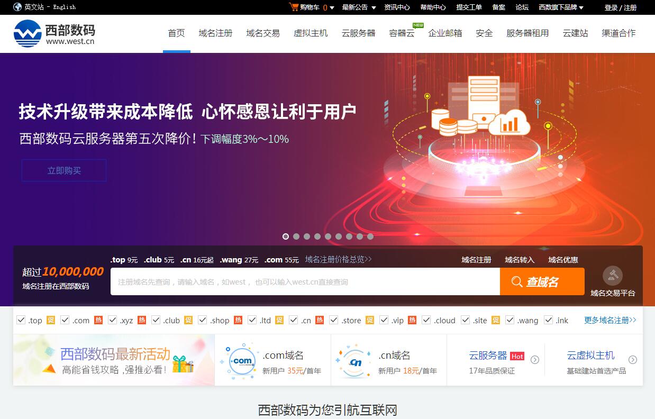Switch to the 域名转入 tab
Image resolution: width=655 pixels, height=419 pixels.
click(520, 260)
